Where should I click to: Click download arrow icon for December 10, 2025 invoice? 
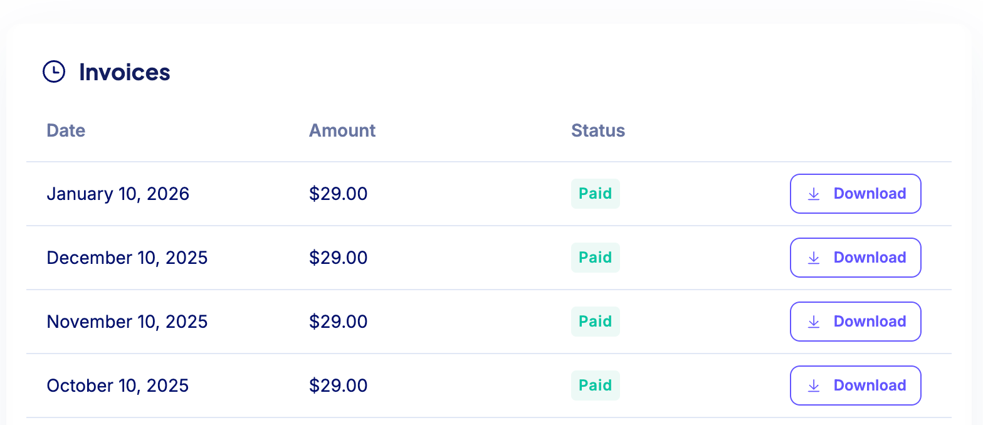tap(814, 258)
